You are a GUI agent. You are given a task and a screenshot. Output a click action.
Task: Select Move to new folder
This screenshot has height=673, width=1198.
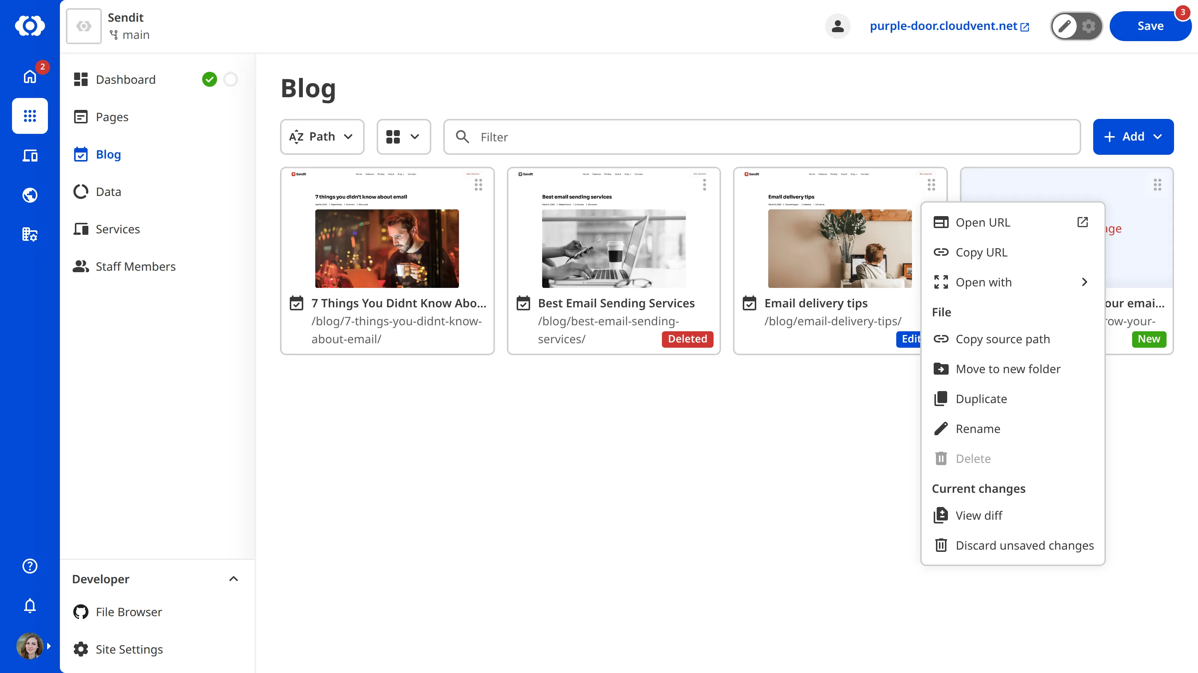[1013, 369]
